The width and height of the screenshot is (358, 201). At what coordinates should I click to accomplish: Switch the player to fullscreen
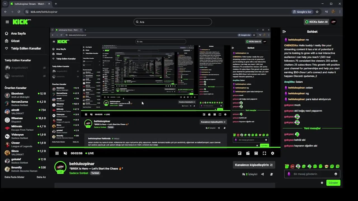264,153
